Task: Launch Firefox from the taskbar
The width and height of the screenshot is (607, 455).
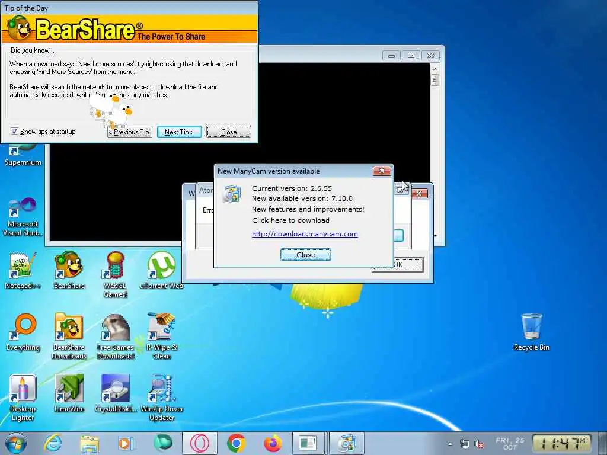Action: 273,443
